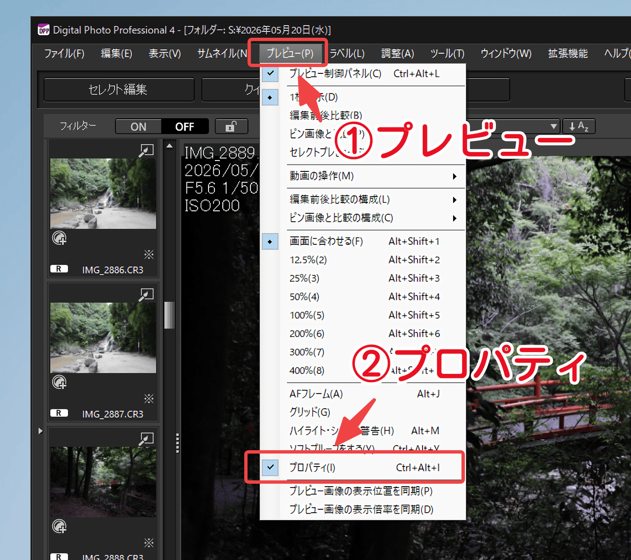Screen dimensions: 631x560
Task: Select 25%(3) zoom option
Action: pos(363,278)
